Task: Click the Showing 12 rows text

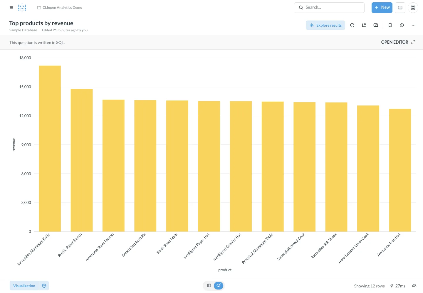Action: pyautogui.click(x=369, y=286)
